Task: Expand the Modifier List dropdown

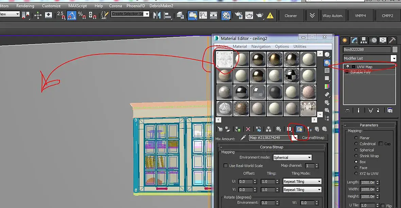Action: (x=394, y=58)
